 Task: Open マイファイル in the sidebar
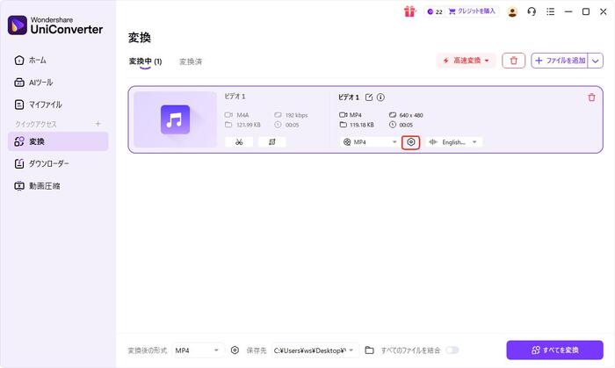pyautogui.click(x=58, y=105)
